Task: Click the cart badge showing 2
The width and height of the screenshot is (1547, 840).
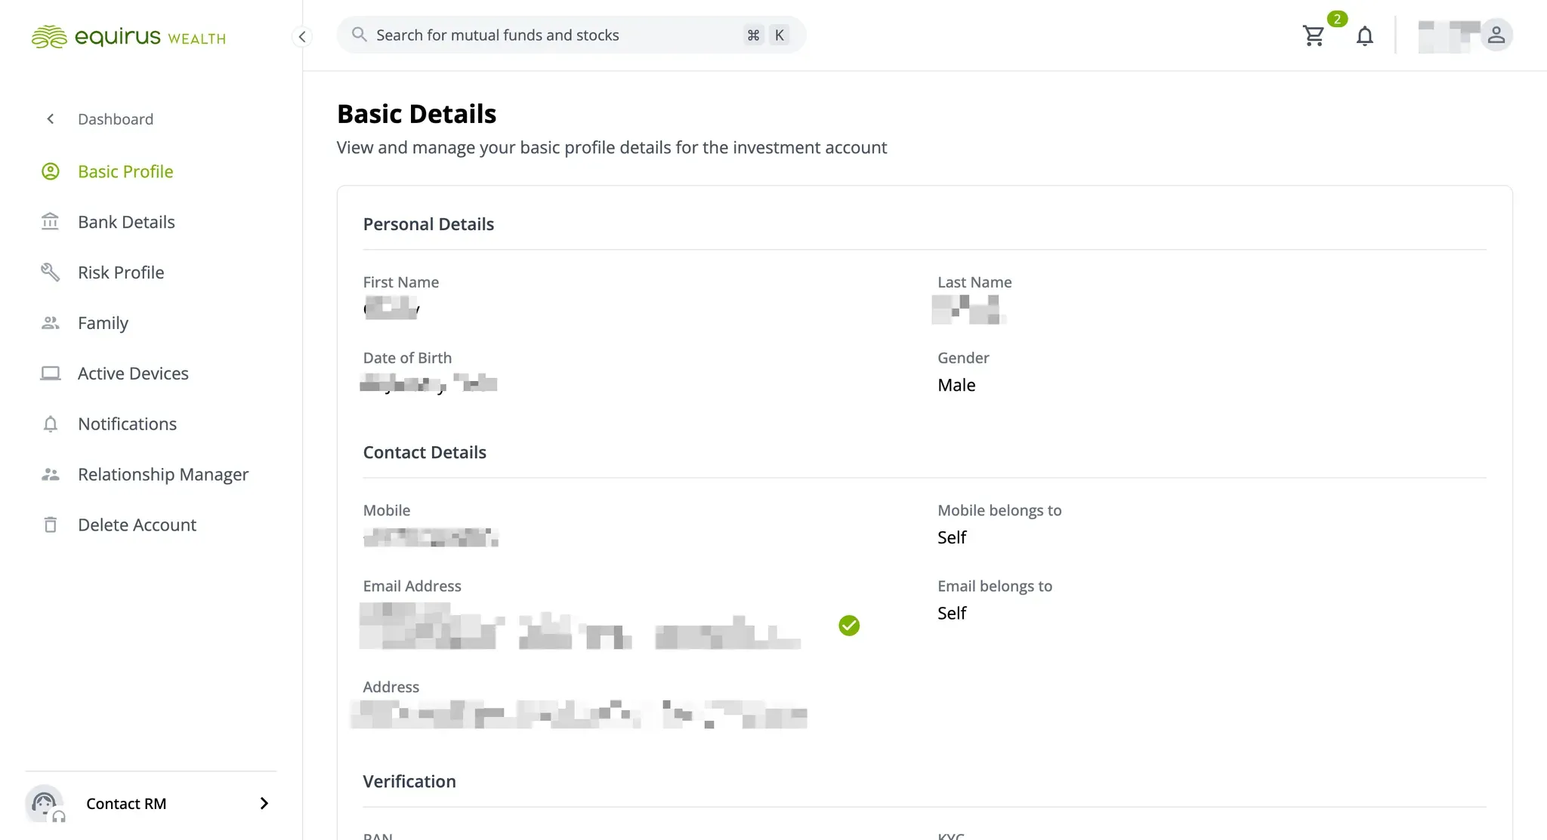Action: click(x=1337, y=19)
